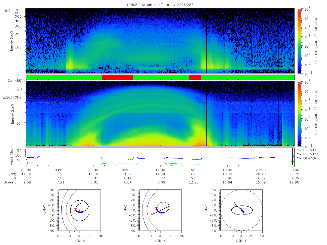This screenshot has width=327, height=245.
Task: Click the ions intensity color bar
Action: [299, 41]
